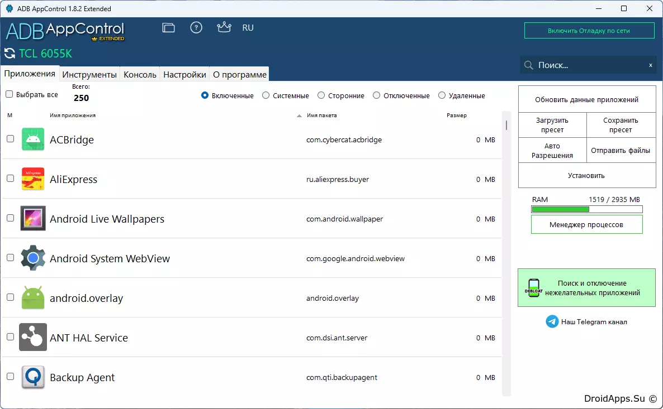
Task: Switch to the Инструменты tab
Action: pyautogui.click(x=89, y=74)
